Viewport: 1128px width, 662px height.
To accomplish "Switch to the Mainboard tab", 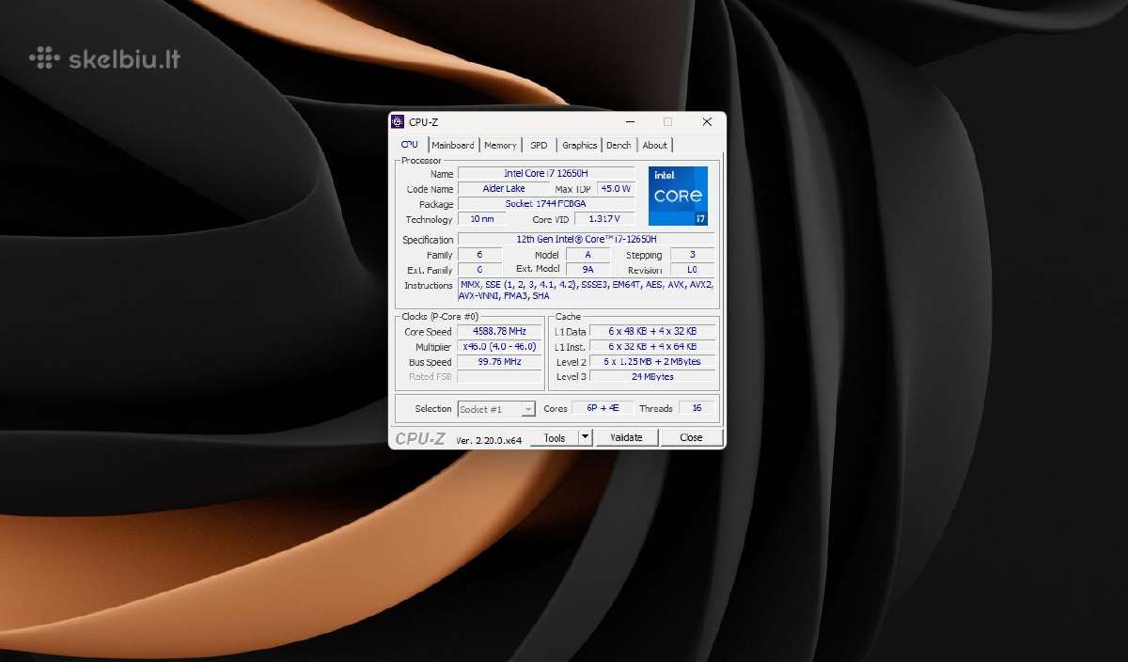I will point(453,146).
